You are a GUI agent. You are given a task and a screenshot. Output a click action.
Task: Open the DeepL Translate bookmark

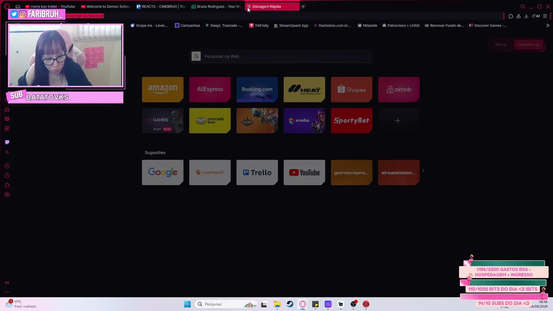(x=224, y=25)
